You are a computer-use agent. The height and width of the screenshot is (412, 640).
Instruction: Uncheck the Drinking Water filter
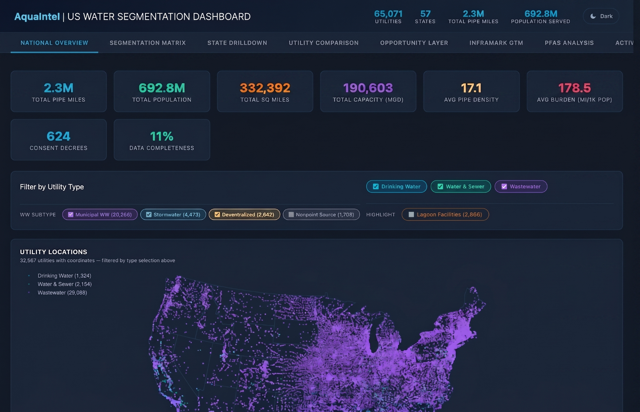(396, 186)
